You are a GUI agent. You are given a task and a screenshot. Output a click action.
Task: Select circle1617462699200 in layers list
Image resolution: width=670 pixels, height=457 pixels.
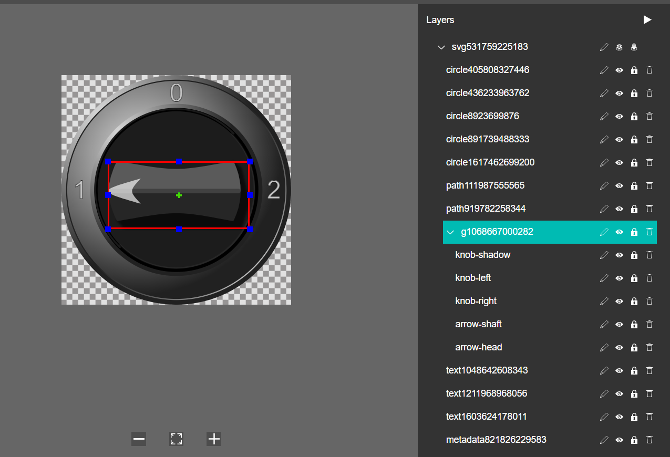pyautogui.click(x=490, y=162)
